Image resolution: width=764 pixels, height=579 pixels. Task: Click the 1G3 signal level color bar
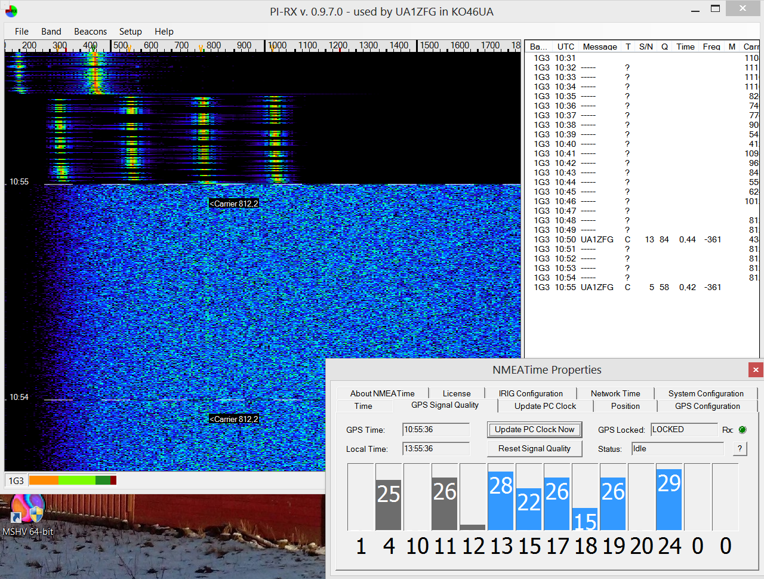coord(72,481)
